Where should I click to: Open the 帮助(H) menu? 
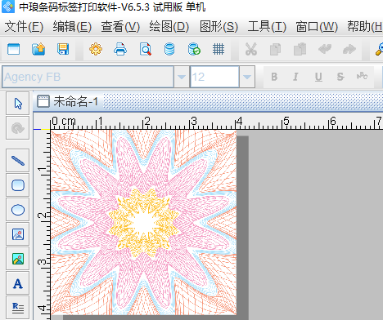point(365,27)
